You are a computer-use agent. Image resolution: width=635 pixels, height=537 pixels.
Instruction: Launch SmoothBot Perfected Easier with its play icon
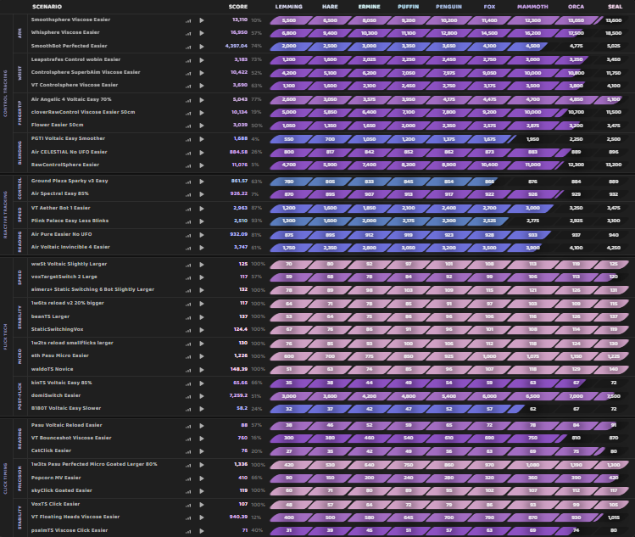pos(202,47)
